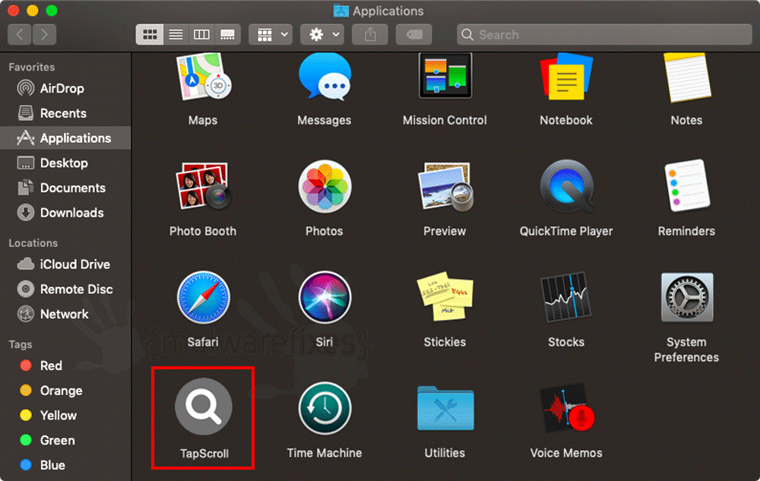Click the "Locations" section heading
The height and width of the screenshot is (481, 760).
point(33,242)
